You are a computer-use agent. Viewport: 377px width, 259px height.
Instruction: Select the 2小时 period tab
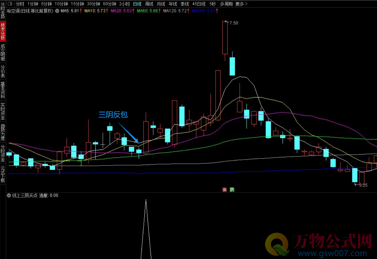pyautogui.click(x=125, y=4)
